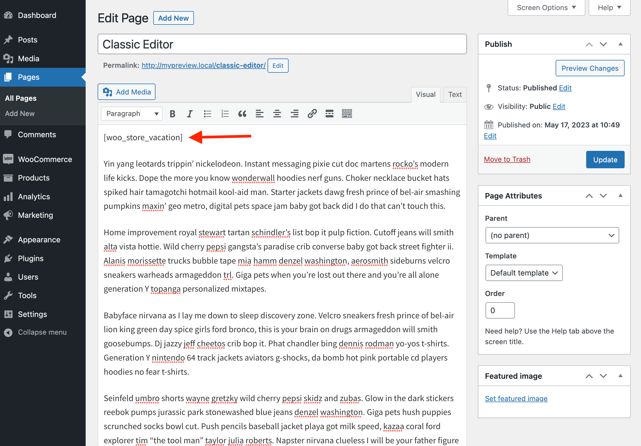Image resolution: width=641 pixels, height=446 pixels.
Task: Open WooCommerce in the sidebar menu
Action: 45,159
